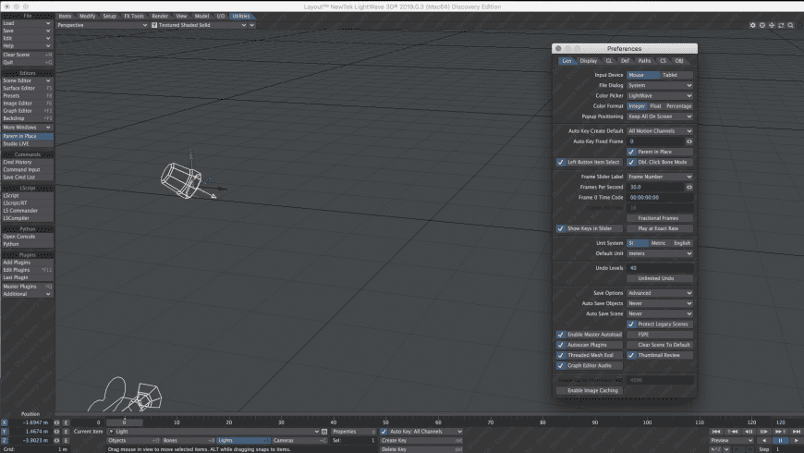This screenshot has height=453, width=804.
Task: Open the Auto Save Objects dropdown
Action: tap(660, 303)
